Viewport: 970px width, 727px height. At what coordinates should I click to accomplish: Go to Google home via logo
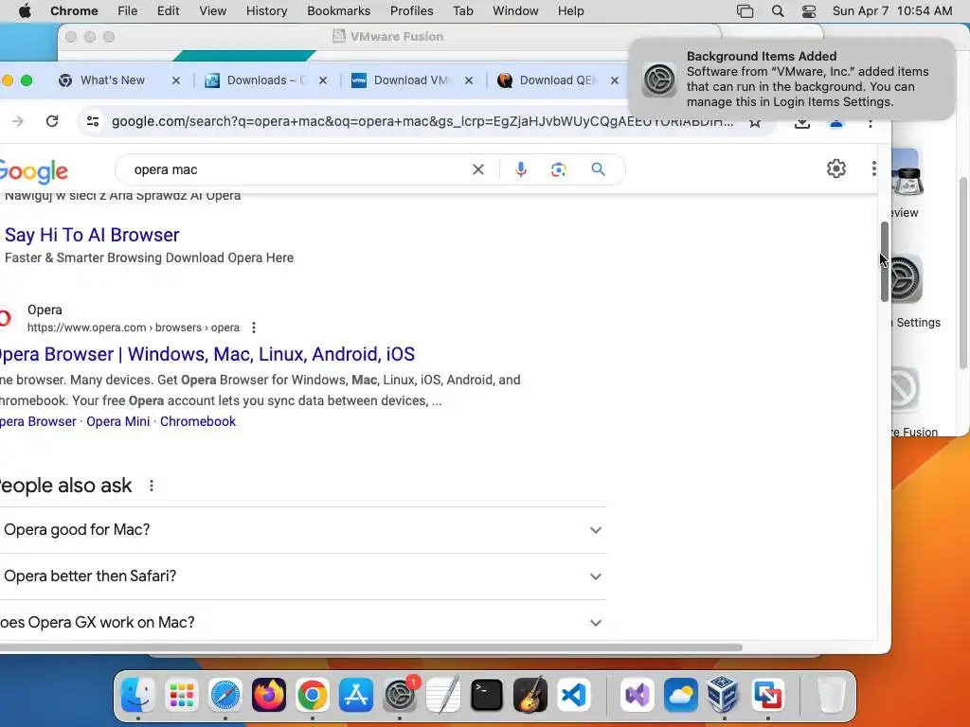(x=34, y=172)
